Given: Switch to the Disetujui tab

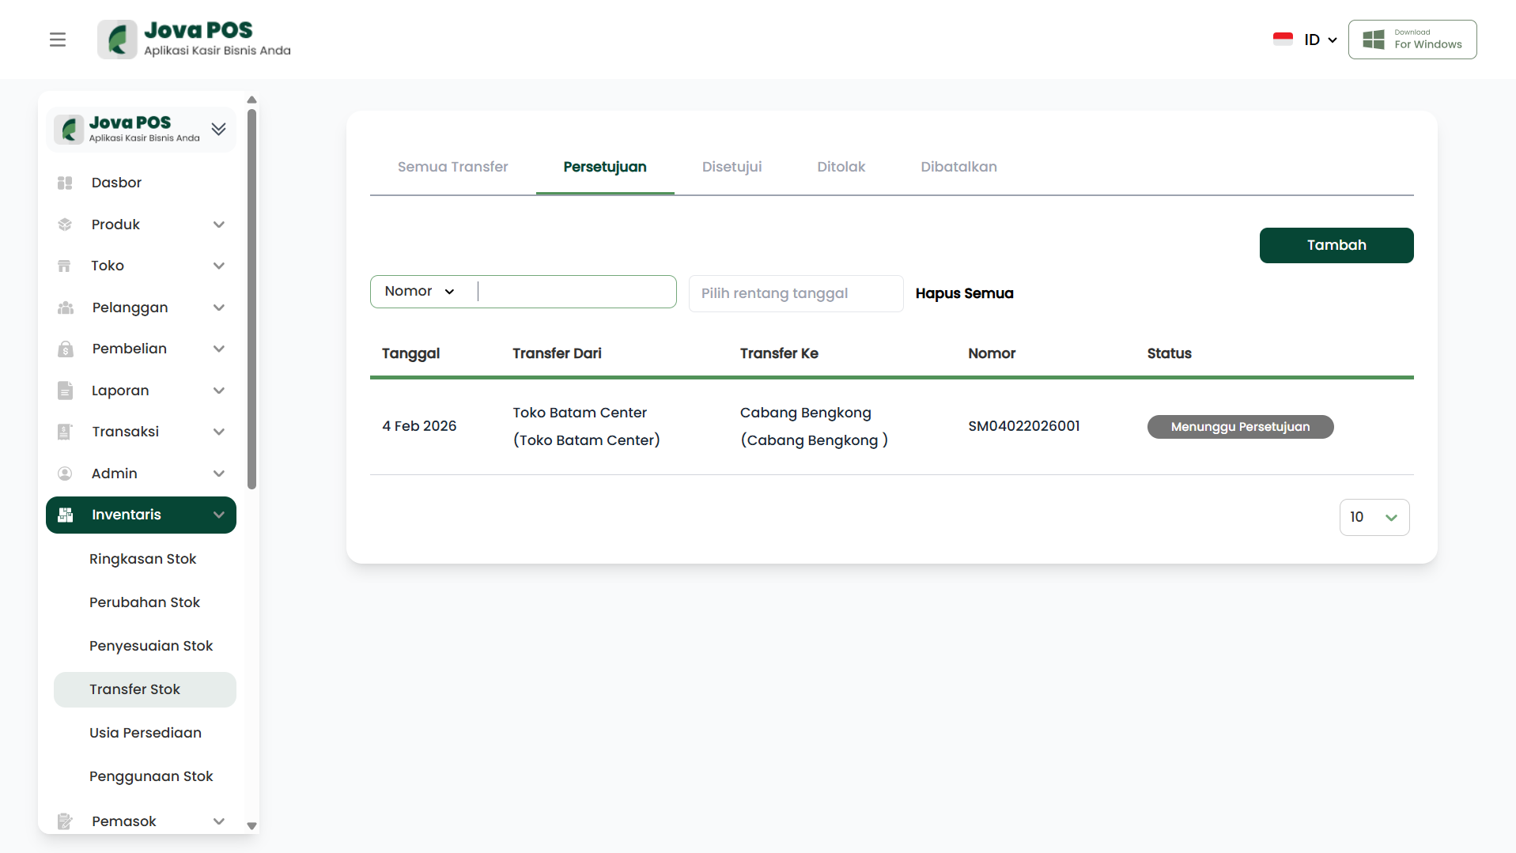Looking at the screenshot, I should [732, 167].
